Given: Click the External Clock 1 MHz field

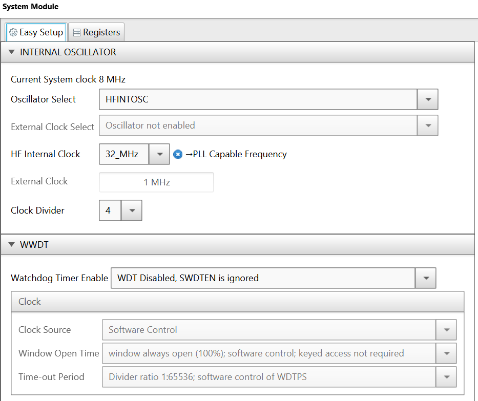Looking at the screenshot, I should [156, 182].
